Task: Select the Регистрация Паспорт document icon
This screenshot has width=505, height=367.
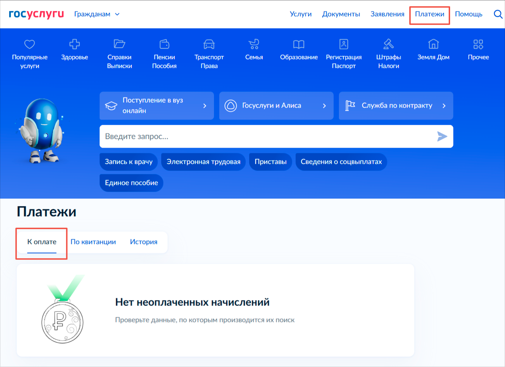Action: click(x=344, y=44)
